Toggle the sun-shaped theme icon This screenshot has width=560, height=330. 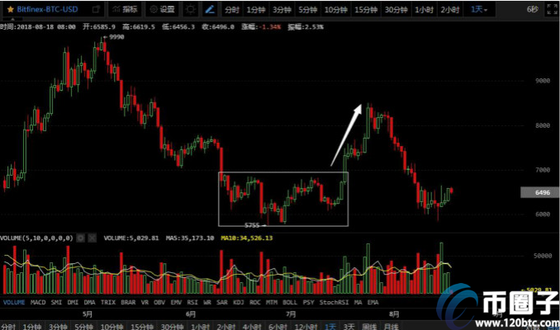coord(191,10)
